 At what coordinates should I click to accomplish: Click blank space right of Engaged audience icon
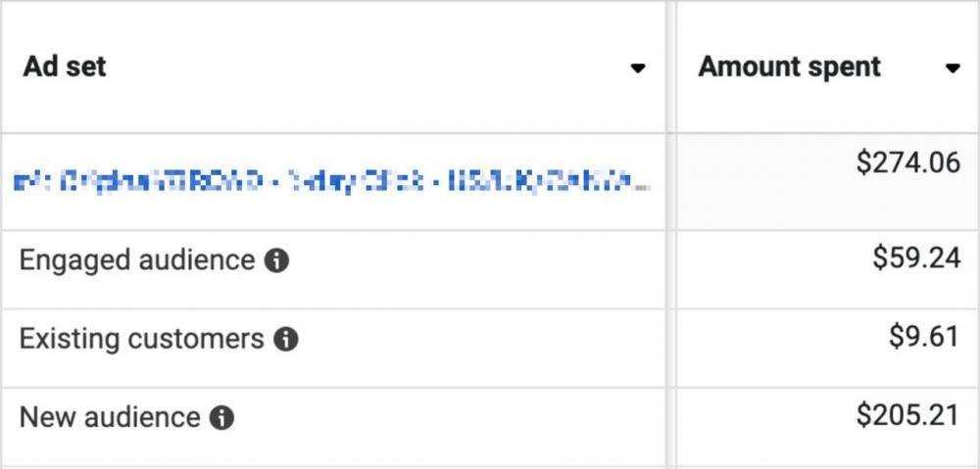pos(470,260)
